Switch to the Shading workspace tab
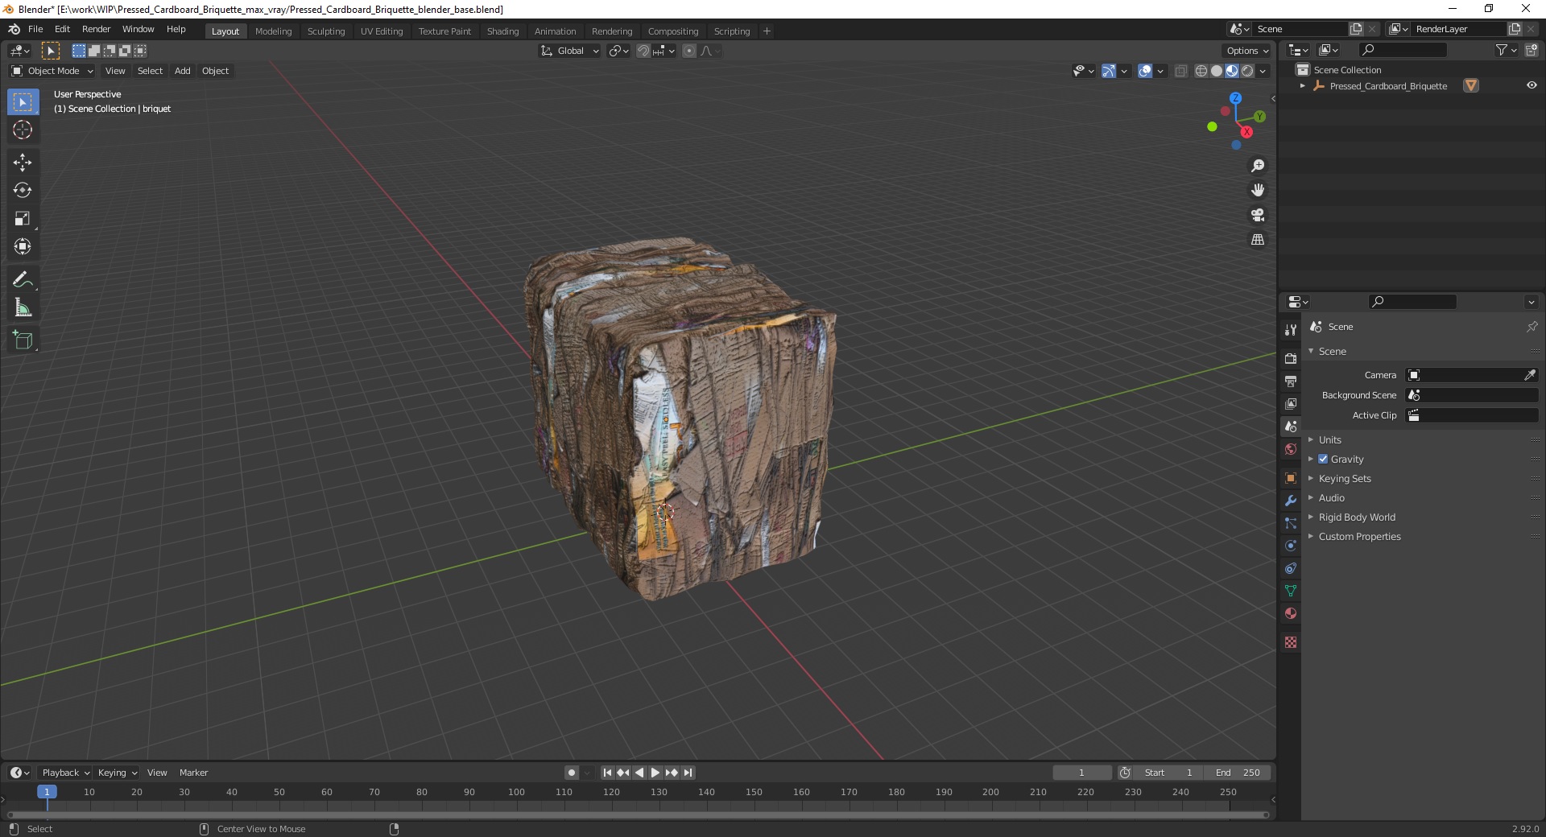 502,31
